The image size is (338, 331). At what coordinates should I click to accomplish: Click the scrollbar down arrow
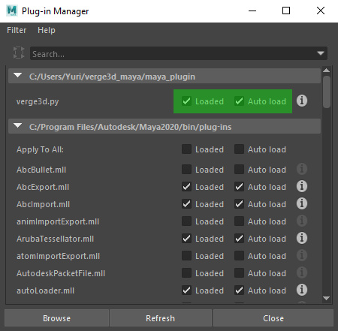326,298
